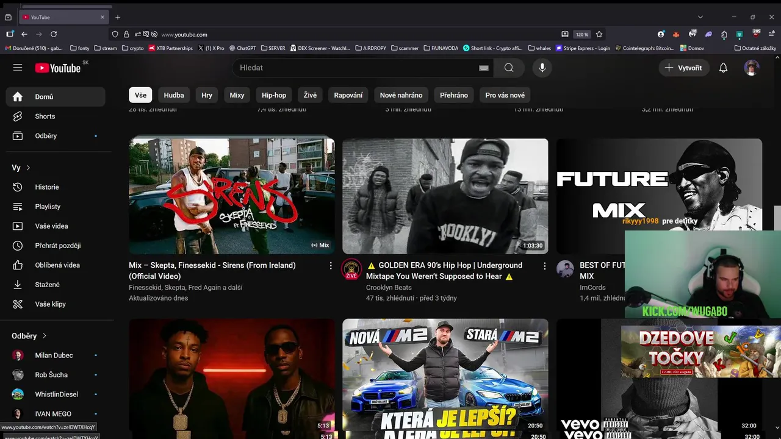Open Playlisty in the sidebar

[56, 207]
